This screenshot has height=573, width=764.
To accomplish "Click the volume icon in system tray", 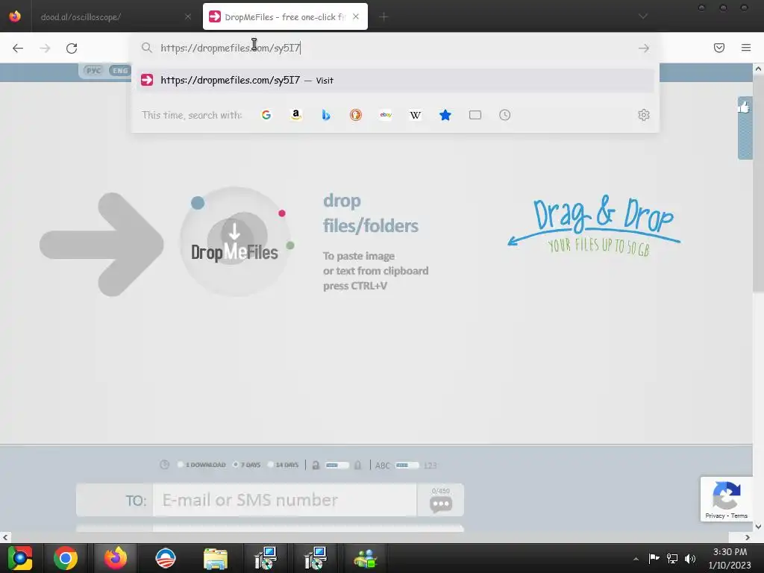I will pos(690,558).
